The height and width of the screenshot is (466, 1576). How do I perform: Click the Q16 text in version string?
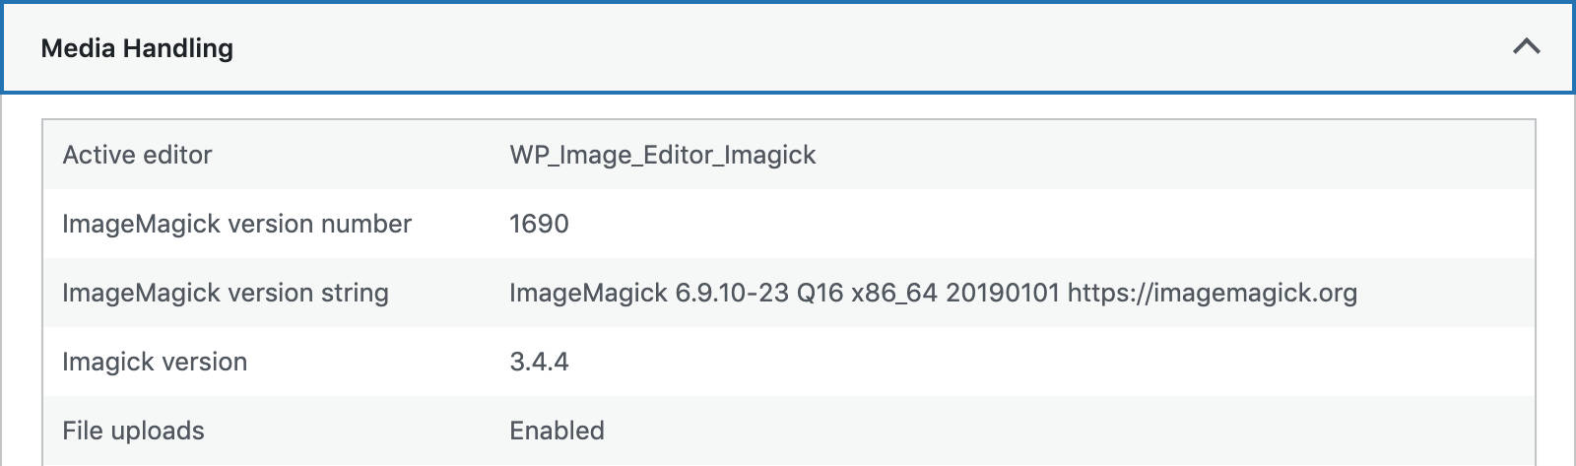coord(820,293)
